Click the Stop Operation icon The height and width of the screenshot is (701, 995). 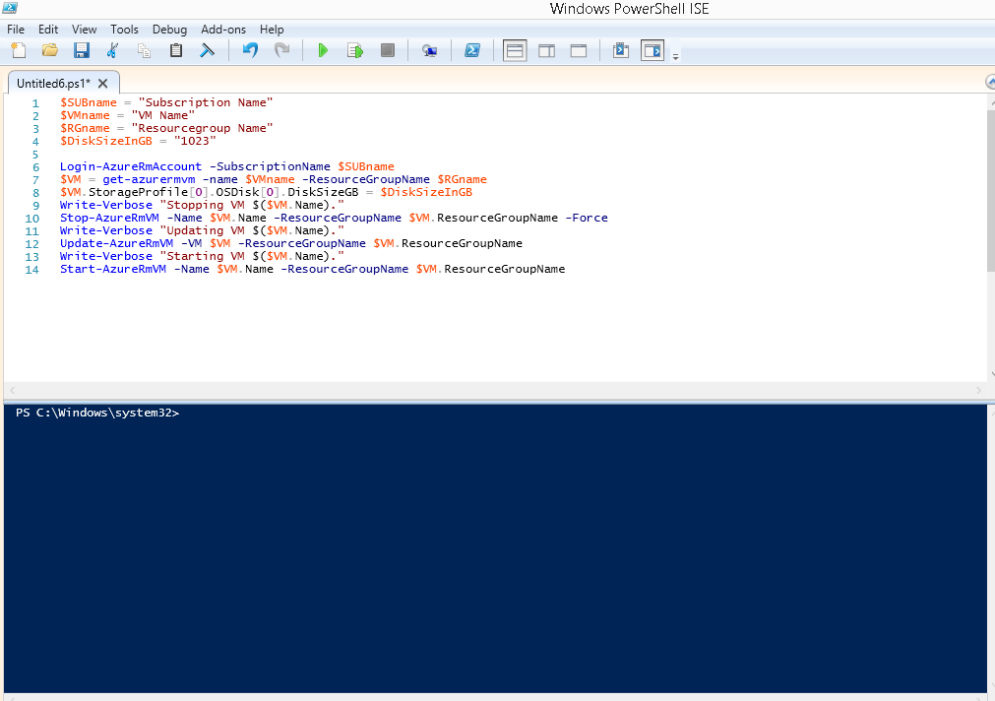click(387, 49)
